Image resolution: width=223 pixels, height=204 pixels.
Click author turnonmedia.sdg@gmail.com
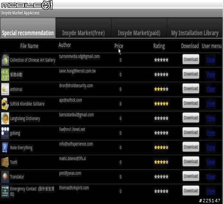coord(79,57)
